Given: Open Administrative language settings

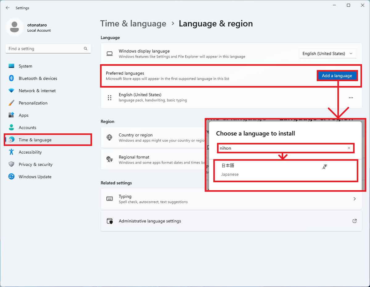Looking at the screenshot, I should point(231,221).
